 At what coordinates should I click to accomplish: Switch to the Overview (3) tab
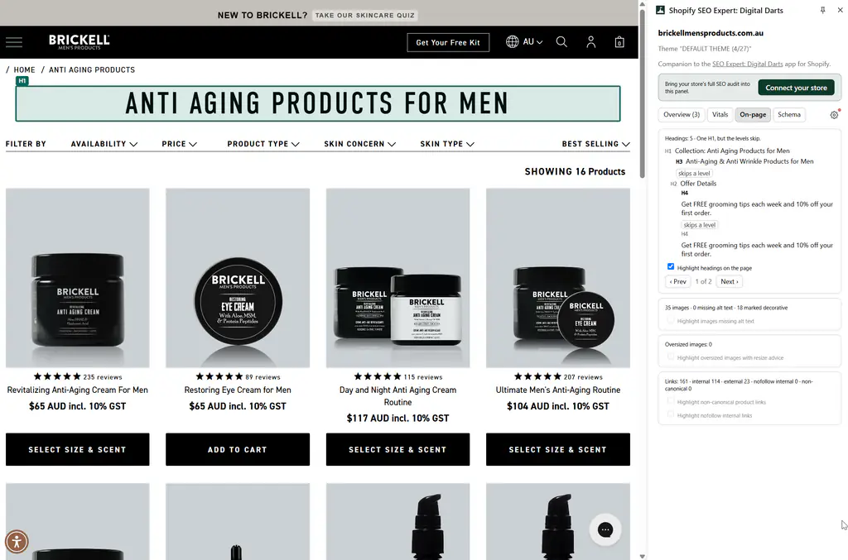pos(682,114)
